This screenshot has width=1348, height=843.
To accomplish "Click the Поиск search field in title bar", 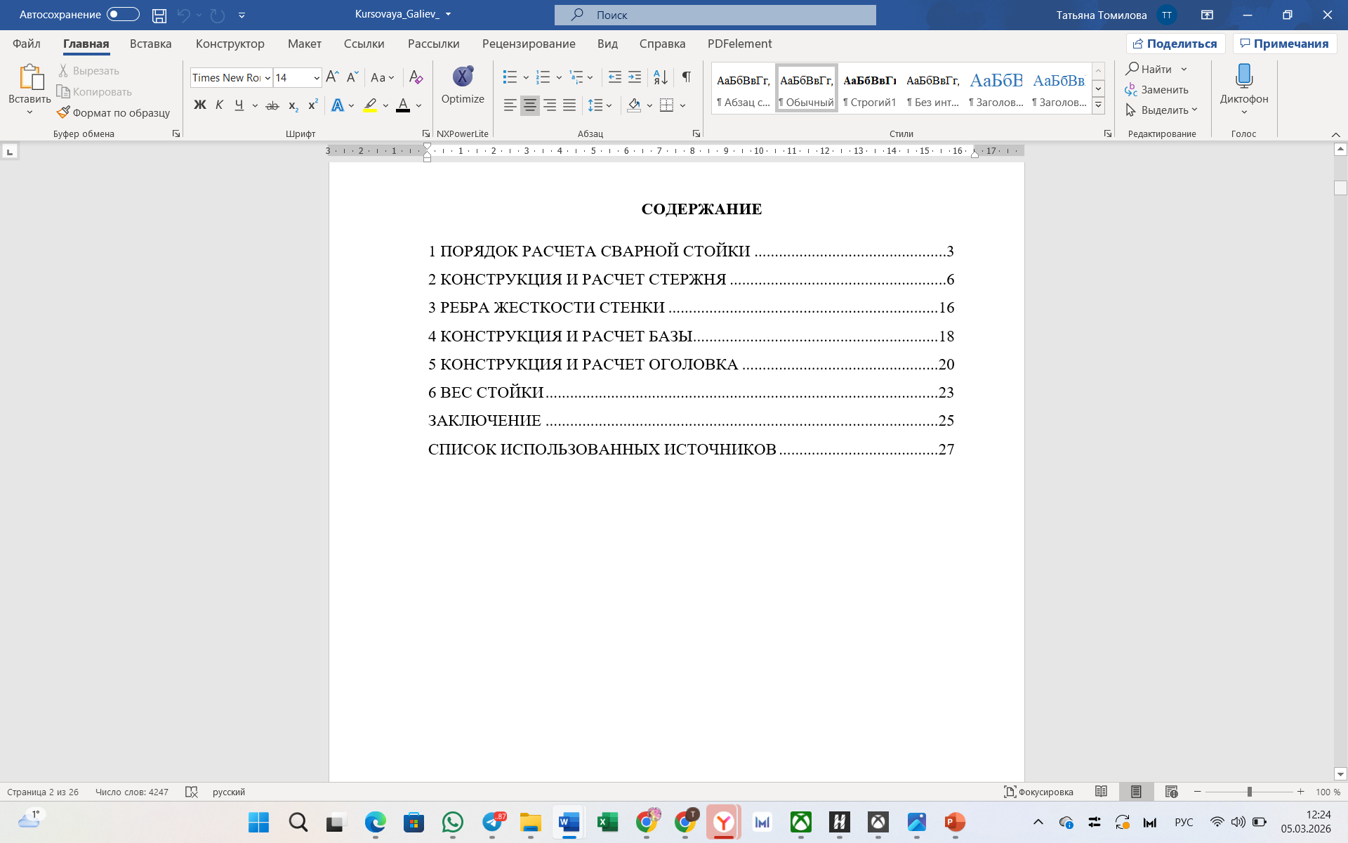I will (x=715, y=15).
